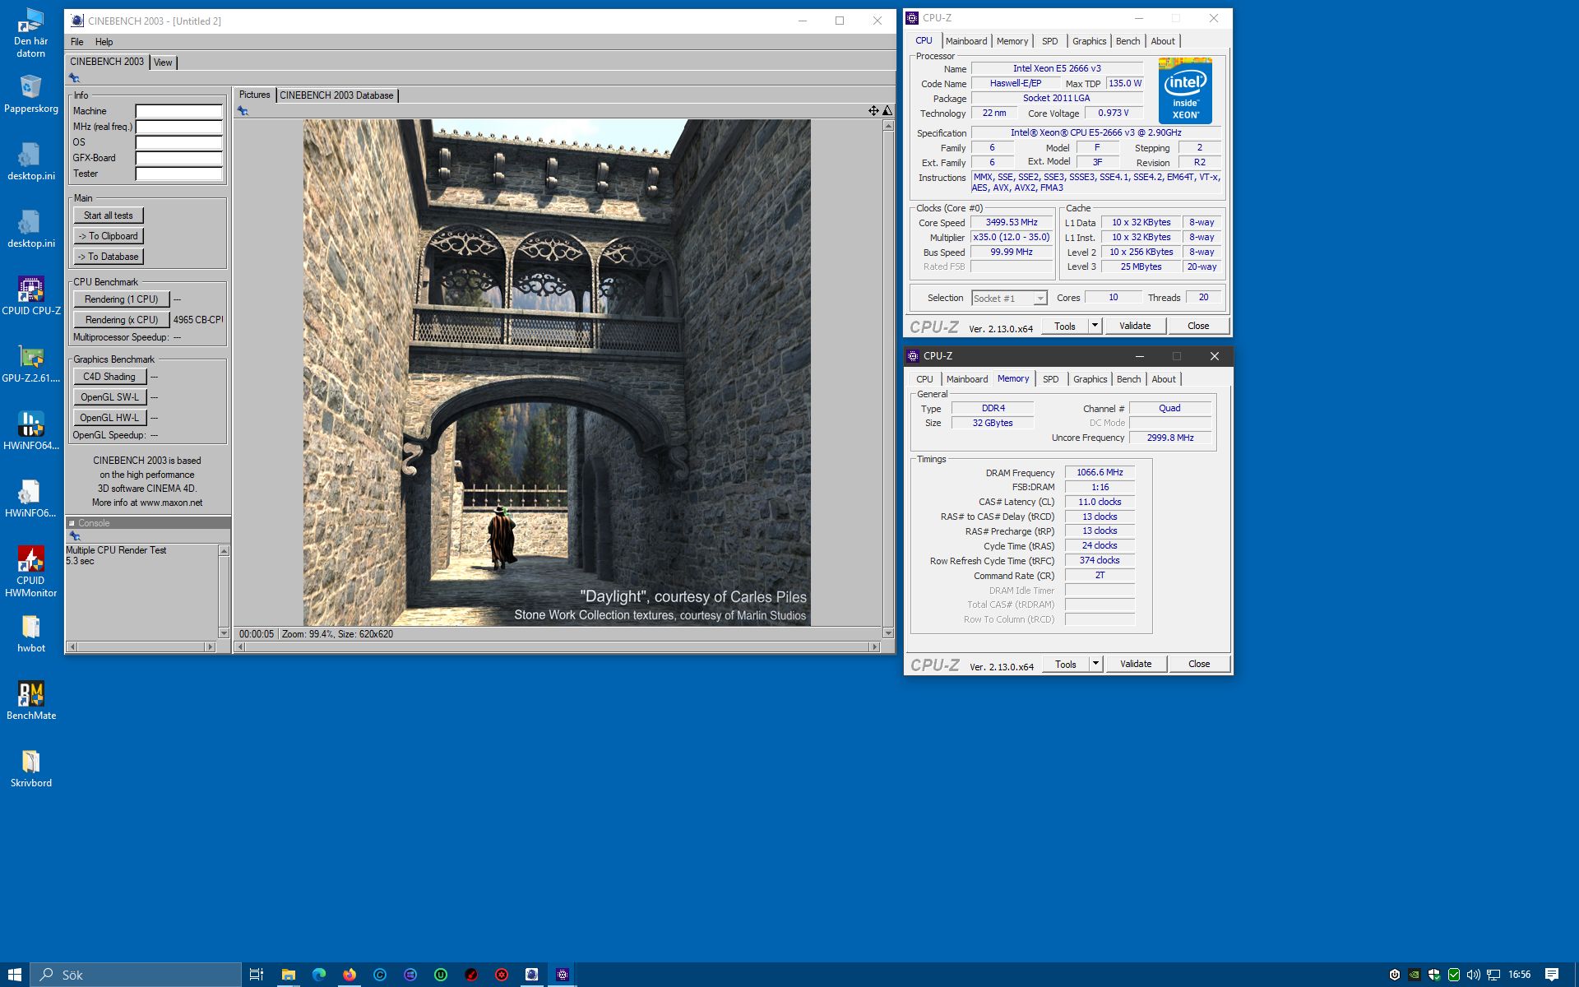Click Close button in Memory CPU-Z window
Screen dimensions: 1579x987
point(1199,664)
